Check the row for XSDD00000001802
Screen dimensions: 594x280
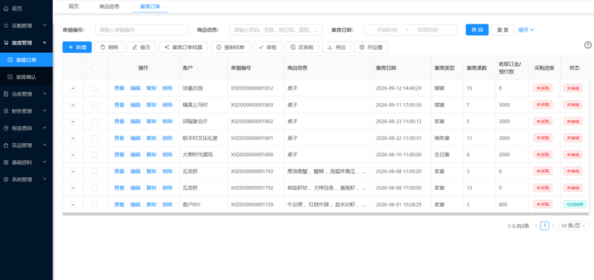95,121
